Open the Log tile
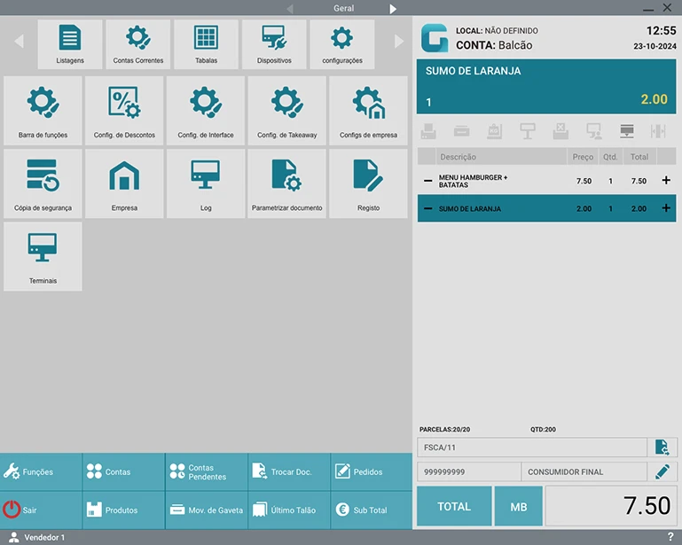This screenshot has height=545, width=682. point(206,183)
